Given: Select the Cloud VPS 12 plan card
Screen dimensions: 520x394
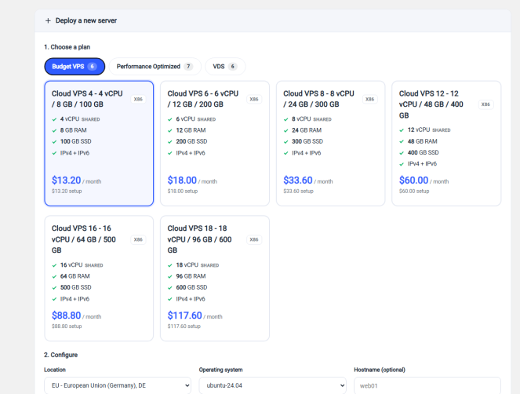Looking at the screenshot, I should point(446,144).
